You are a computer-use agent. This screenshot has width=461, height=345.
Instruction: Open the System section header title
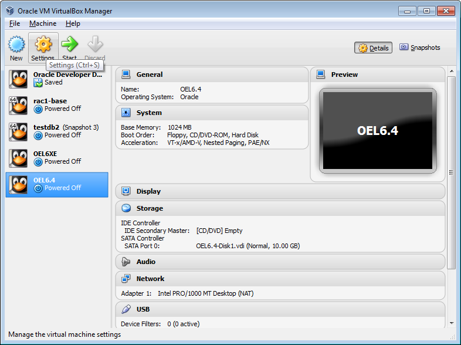(x=149, y=113)
